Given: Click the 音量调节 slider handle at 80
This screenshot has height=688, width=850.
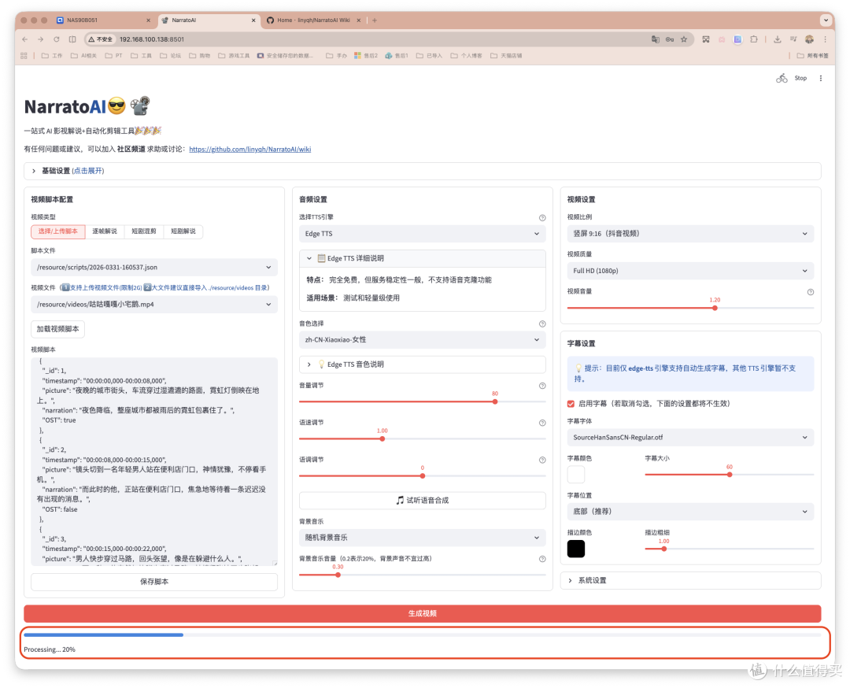Looking at the screenshot, I should coord(495,401).
